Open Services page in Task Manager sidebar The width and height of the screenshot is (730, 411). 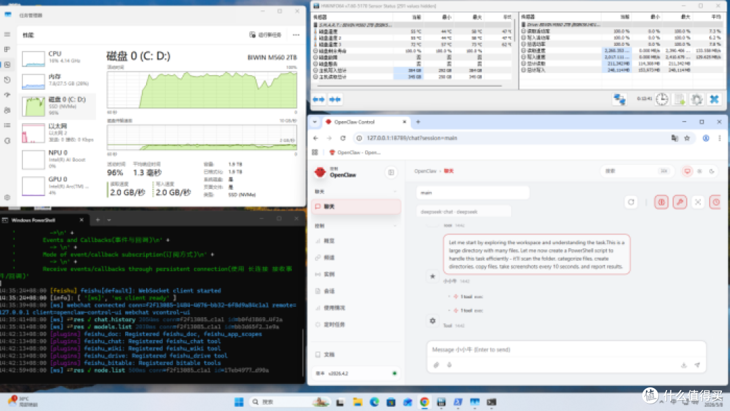pyautogui.click(x=7, y=141)
